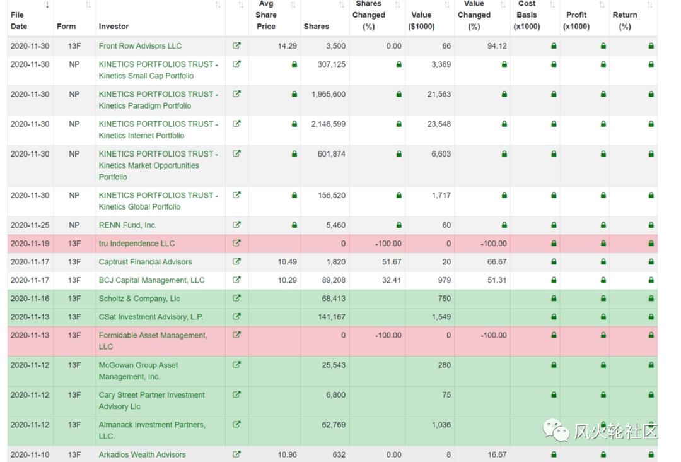
Task: Click Return lock icon in Captrust row
Action: (x=651, y=262)
